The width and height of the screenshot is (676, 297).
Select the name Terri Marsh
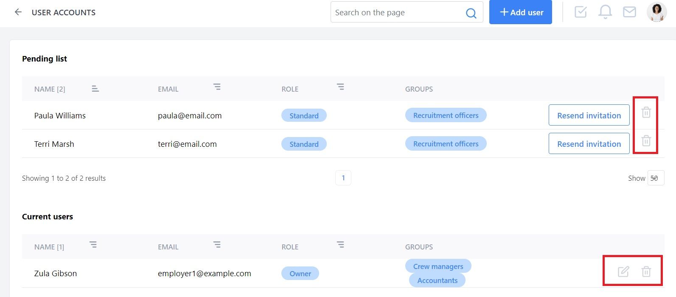[54, 144]
